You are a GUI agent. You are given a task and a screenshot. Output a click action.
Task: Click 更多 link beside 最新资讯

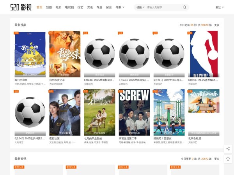coord(216,159)
